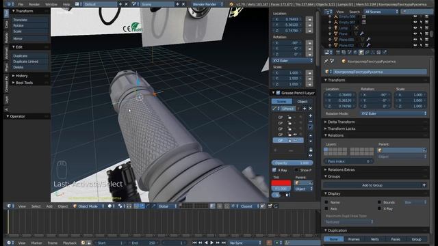Enable the Name display checkbox

[326, 202]
